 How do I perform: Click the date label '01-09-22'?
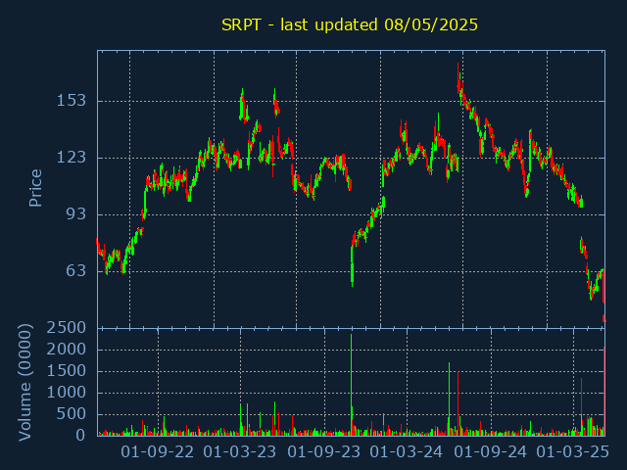point(158,452)
